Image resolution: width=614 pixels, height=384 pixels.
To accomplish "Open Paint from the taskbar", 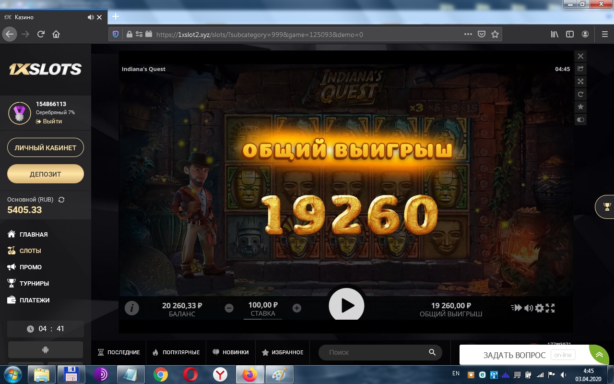I will coord(280,374).
